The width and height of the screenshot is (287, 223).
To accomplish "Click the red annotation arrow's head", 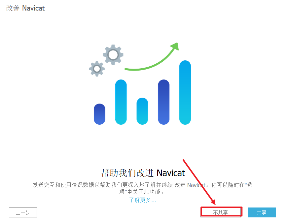I will tap(213, 202).
